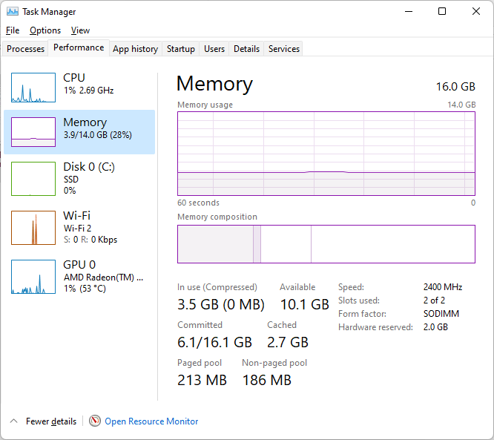This screenshot has height=440, width=494.
Task: Select the Performance tab
Action: coord(79,47)
